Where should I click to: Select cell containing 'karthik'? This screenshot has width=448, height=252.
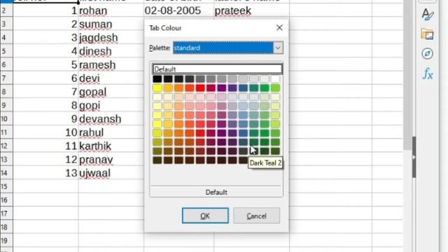pos(111,146)
